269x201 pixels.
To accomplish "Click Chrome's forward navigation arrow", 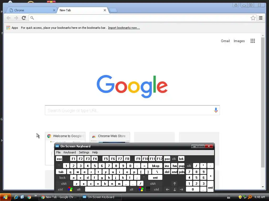I will [x=16, y=18].
